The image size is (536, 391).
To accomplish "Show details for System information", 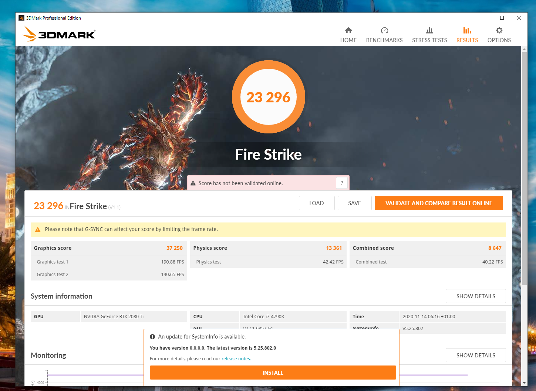I will coord(476,296).
